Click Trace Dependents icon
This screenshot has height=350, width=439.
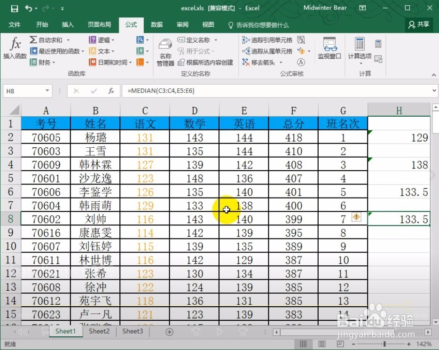pyautogui.click(x=246, y=51)
